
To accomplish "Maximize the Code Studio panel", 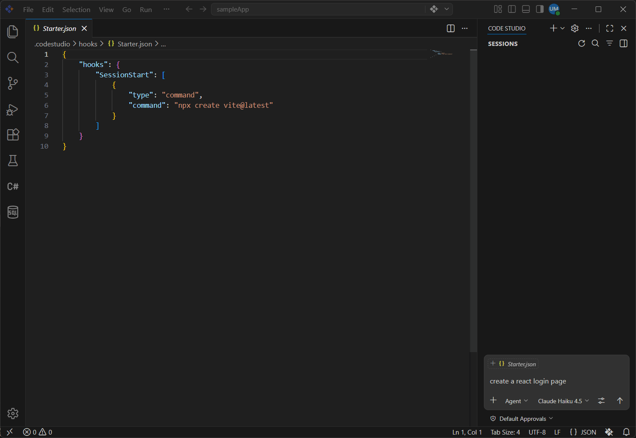I will coord(610,28).
